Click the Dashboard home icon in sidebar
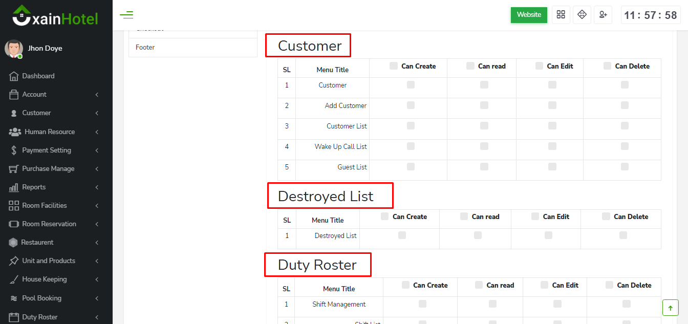The image size is (688, 324). coord(14,76)
